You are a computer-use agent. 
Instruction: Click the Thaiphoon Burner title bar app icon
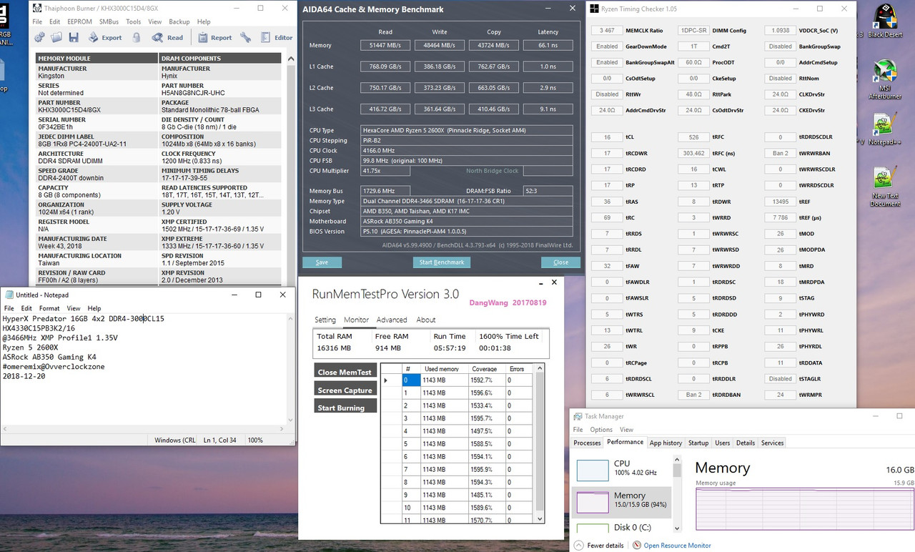tap(37, 9)
